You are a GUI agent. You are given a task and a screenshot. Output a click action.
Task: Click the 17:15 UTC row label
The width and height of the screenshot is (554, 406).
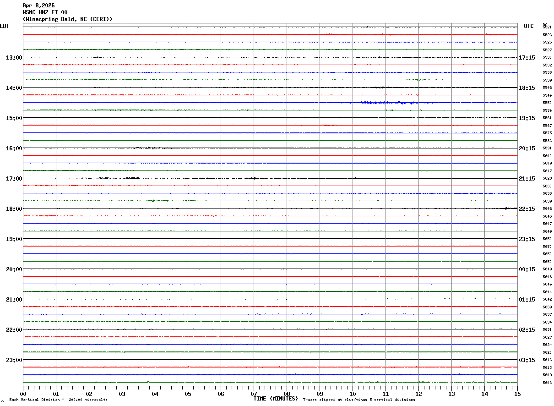pos(527,57)
